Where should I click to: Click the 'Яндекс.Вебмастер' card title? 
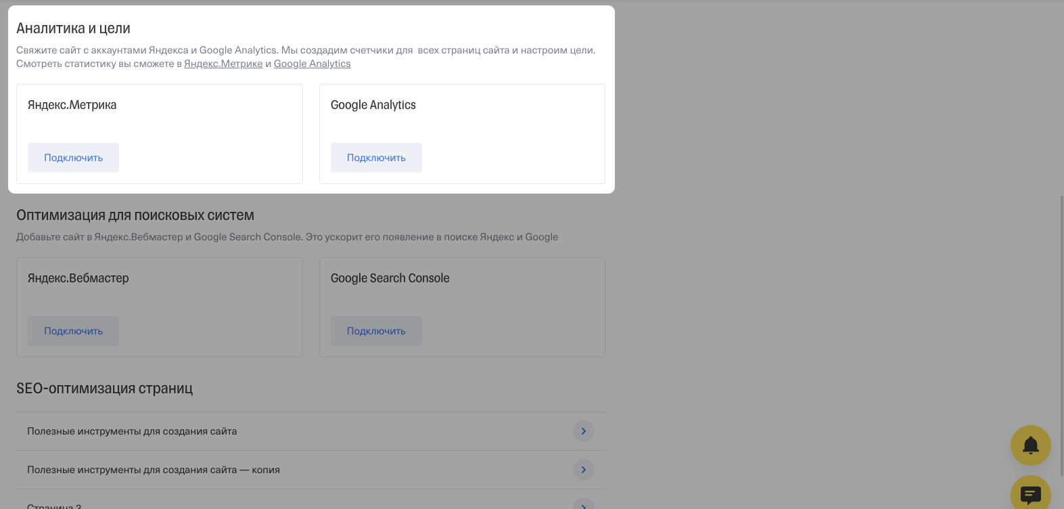click(78, 278)
